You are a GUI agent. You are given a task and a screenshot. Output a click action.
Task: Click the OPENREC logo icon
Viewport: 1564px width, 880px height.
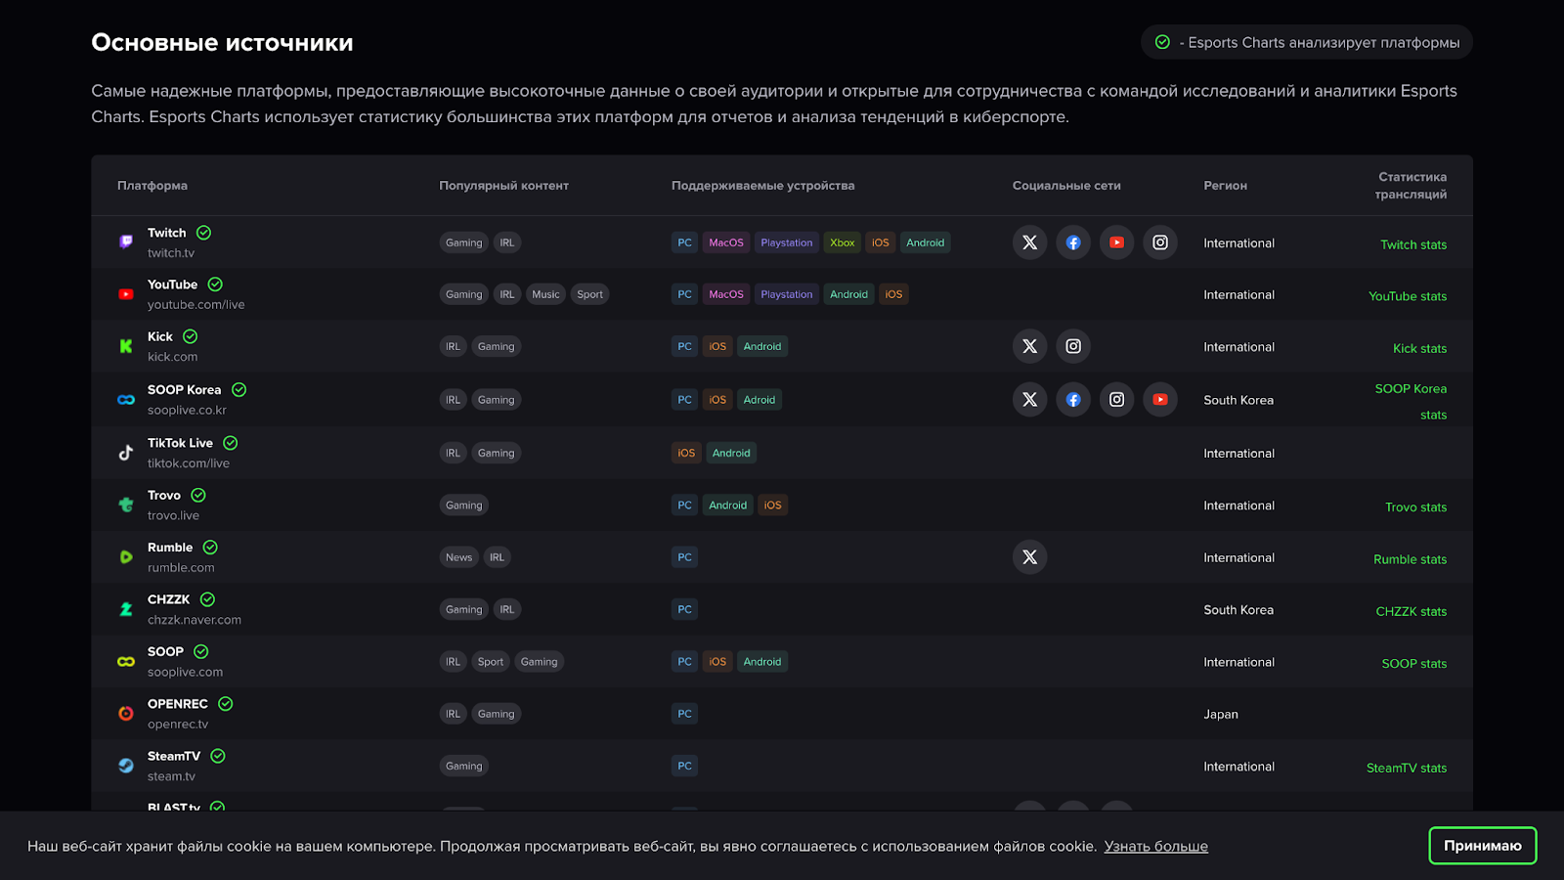pos(126,714)
